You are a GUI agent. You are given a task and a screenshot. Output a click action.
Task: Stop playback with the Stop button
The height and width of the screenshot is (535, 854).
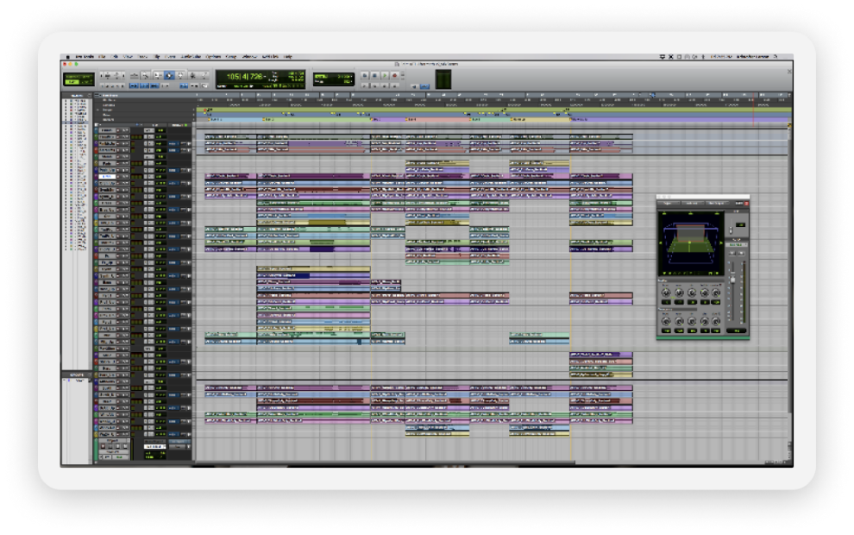(x=374, y=76)
